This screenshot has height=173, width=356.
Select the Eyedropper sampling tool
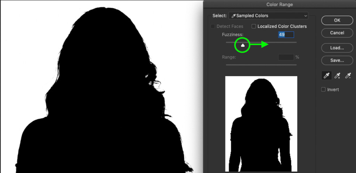click(x=327, y=75)
